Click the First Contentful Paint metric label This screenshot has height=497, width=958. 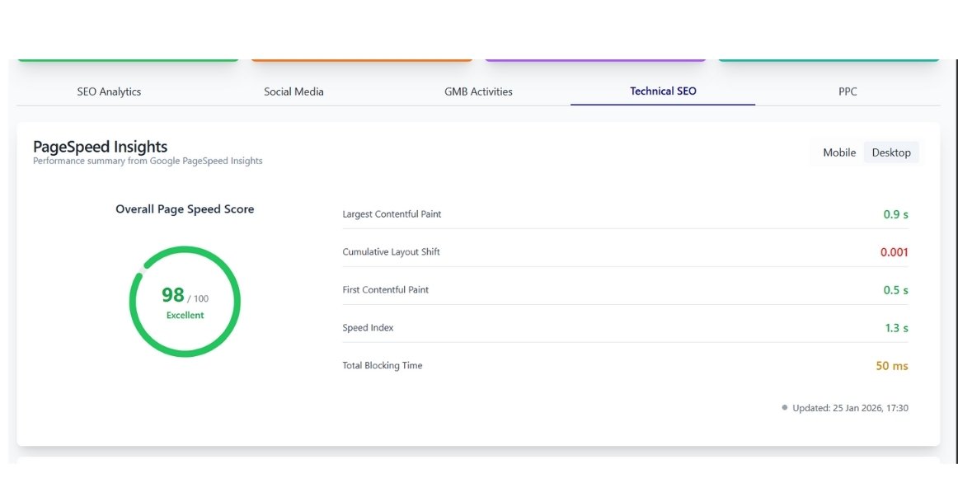[385, 290]
